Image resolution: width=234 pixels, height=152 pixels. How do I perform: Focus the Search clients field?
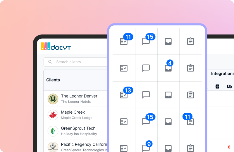click(75, 62)
